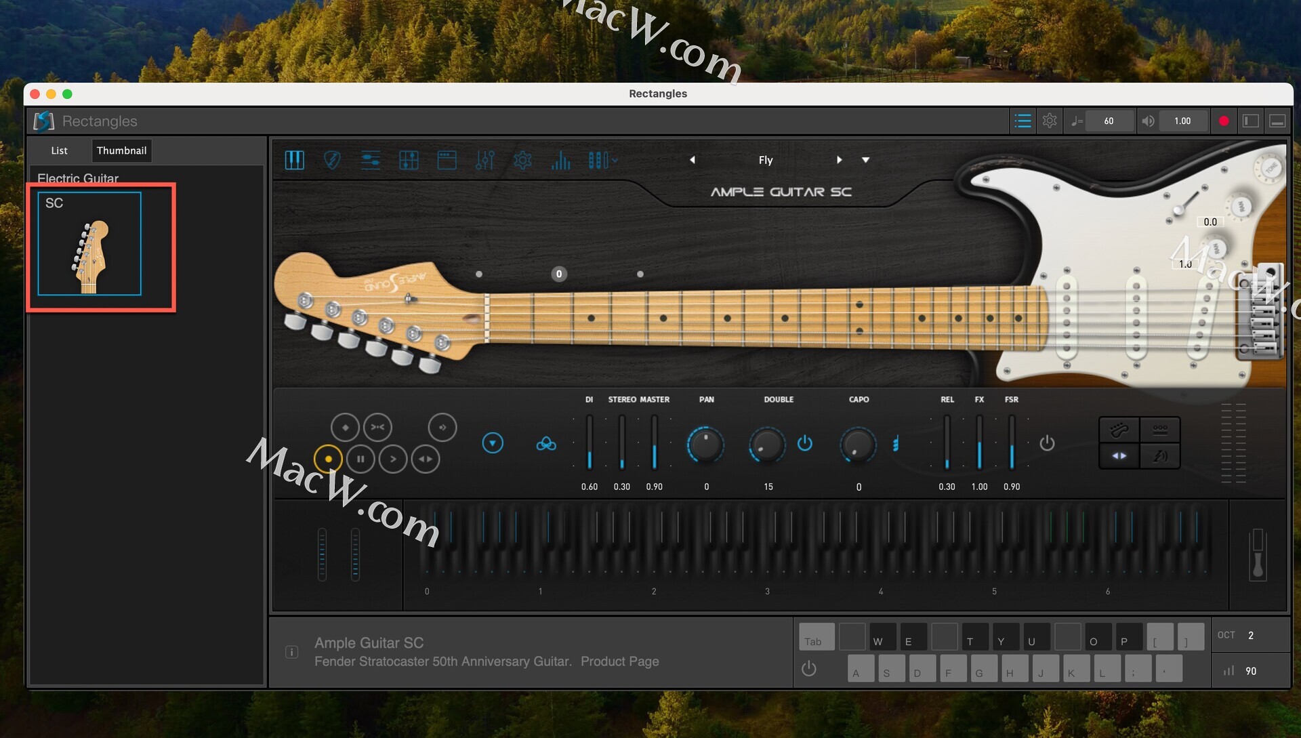Viewport: 1301px width, 738px height.
Task: Select the SC guitar thumbnail
Action: [x=89, y=243]
